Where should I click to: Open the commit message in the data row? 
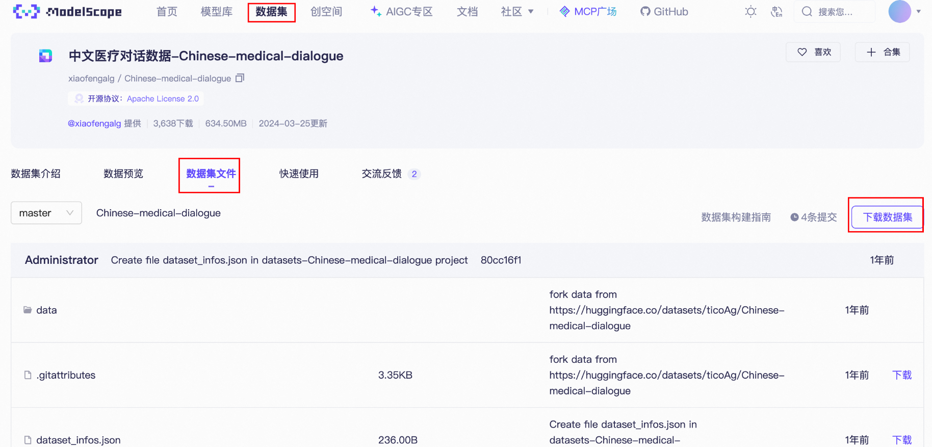click(x=667, y=310)
